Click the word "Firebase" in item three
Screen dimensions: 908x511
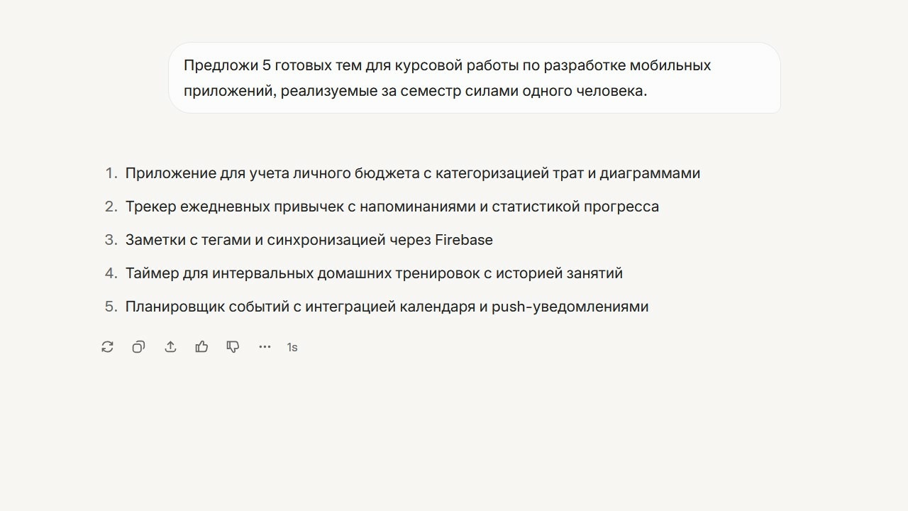click(x=465, y=239)
